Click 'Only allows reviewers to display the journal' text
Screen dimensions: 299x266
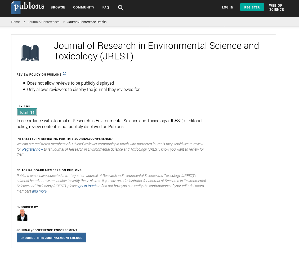point(83,90)
